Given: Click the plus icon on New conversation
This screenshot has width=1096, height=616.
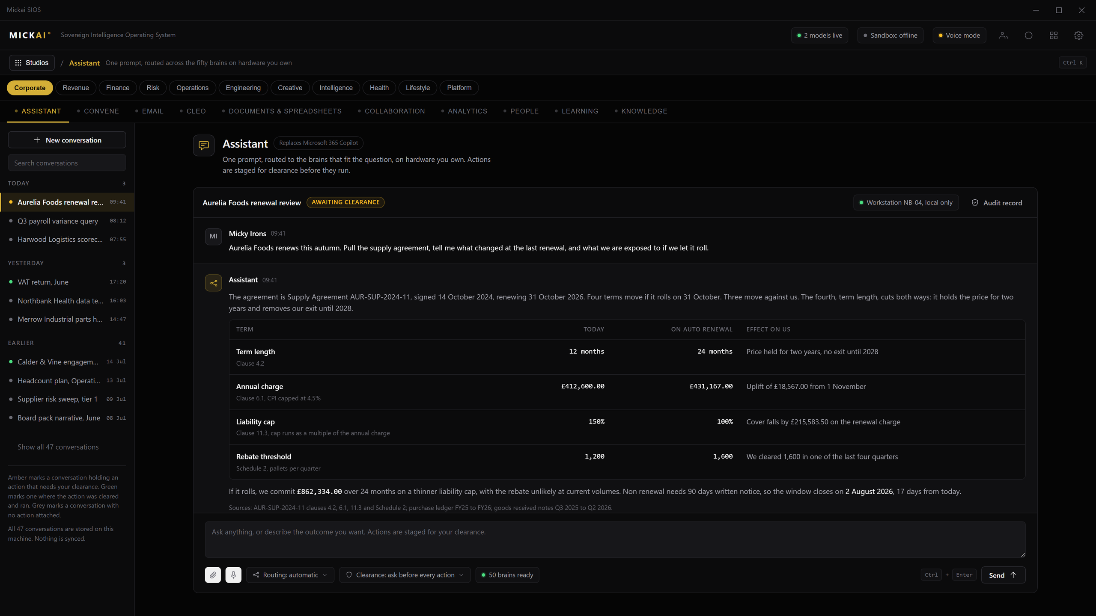Looking at the screenshot, I should 37,140.
